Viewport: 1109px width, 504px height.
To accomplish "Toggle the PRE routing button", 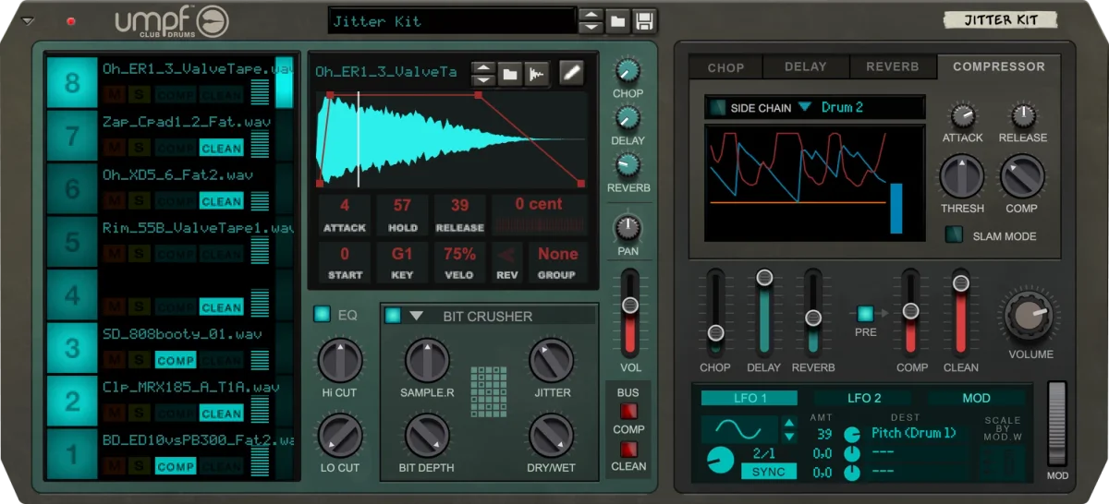I will (866, 315).
